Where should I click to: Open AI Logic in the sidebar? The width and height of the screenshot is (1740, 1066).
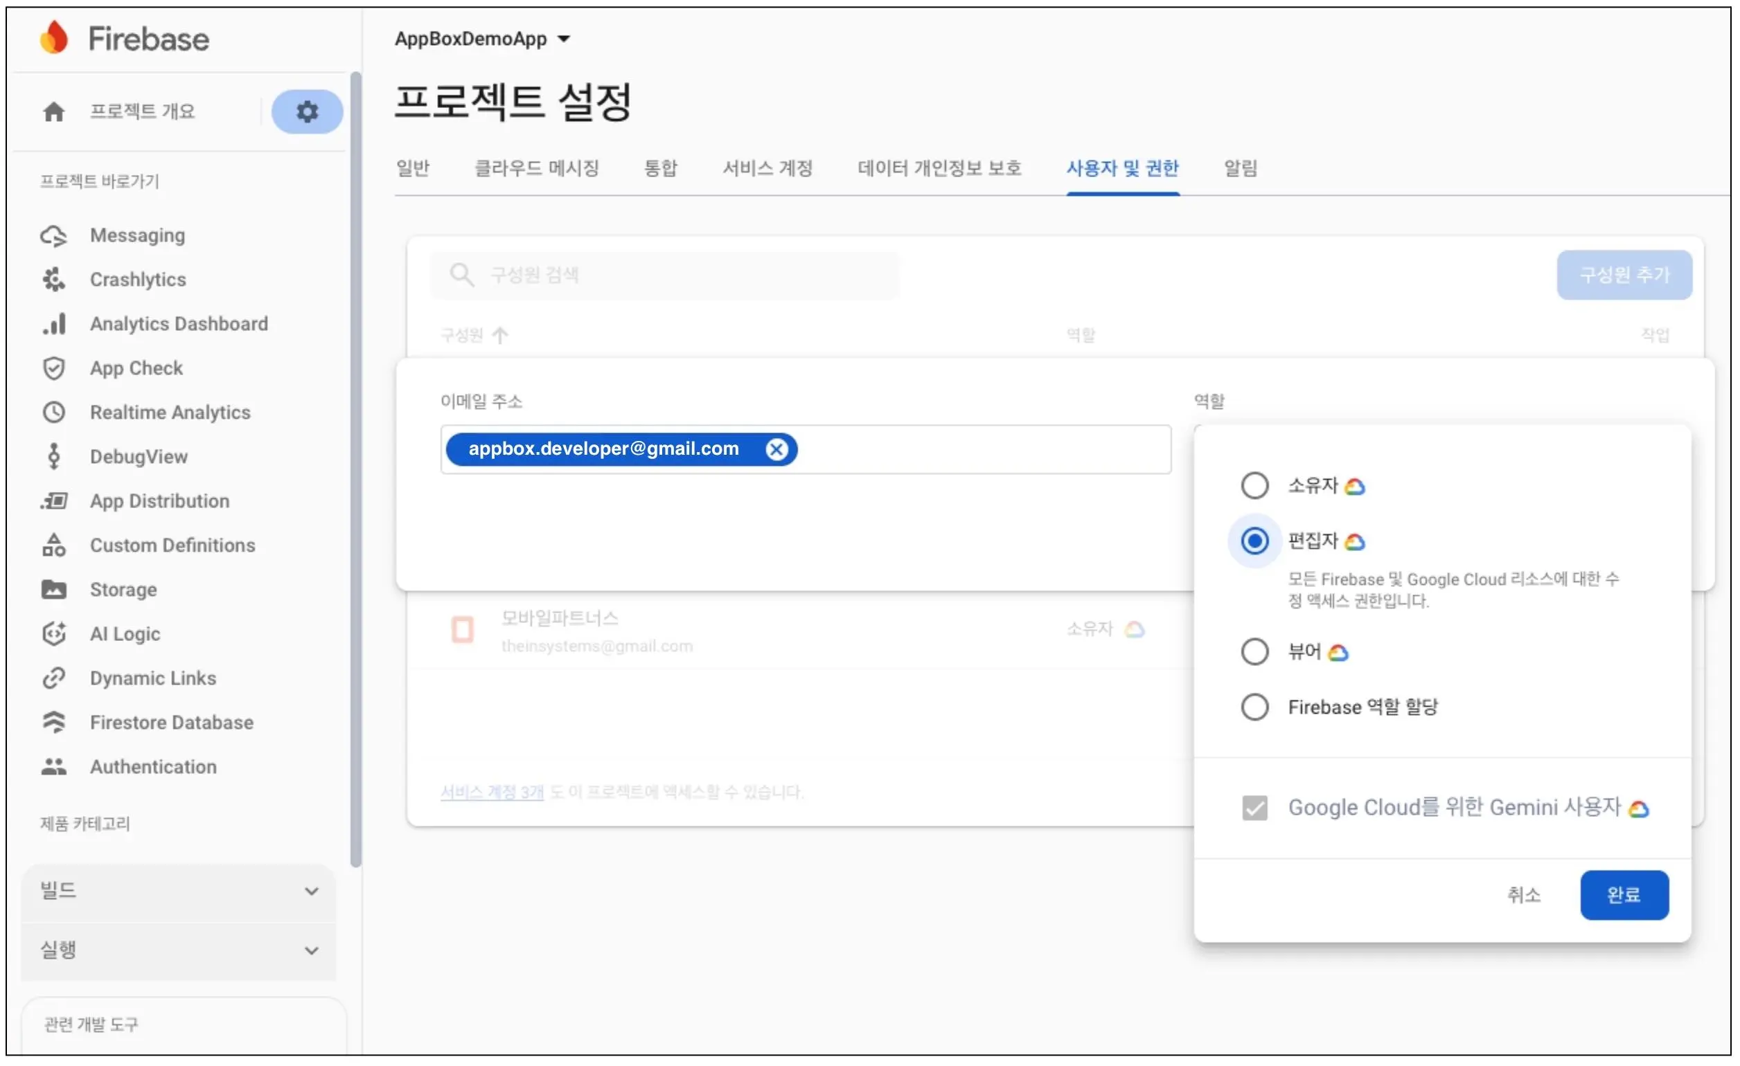pyautogui.click(x=125, y=634)
